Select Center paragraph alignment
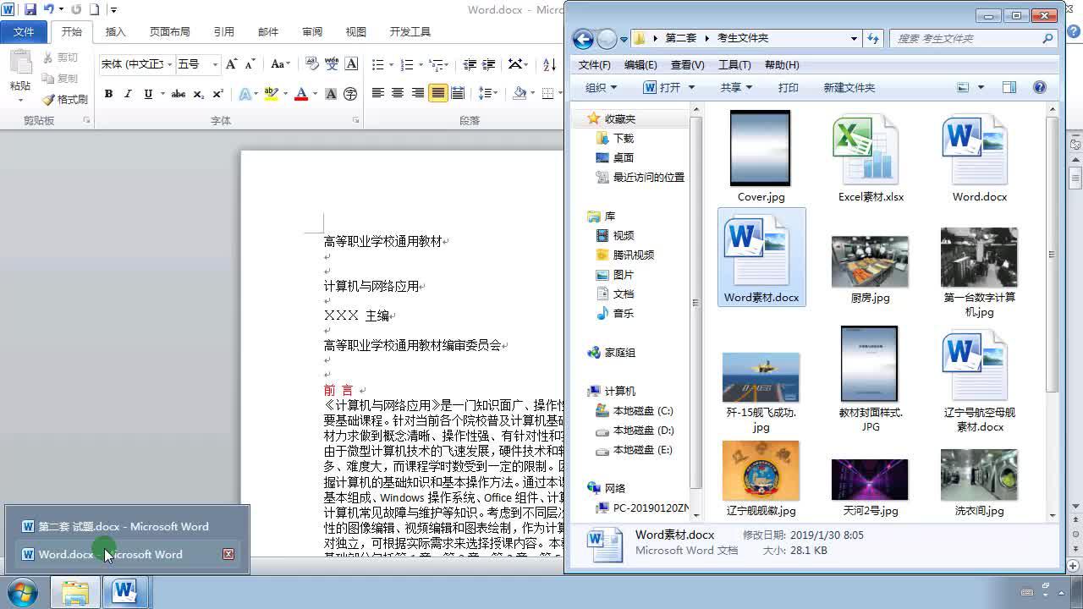This screenshot has width=1083, height=609. 398,93
